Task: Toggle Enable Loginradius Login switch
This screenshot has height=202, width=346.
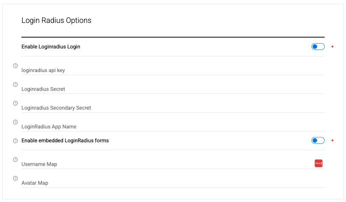Action: [x=318, y=47]
